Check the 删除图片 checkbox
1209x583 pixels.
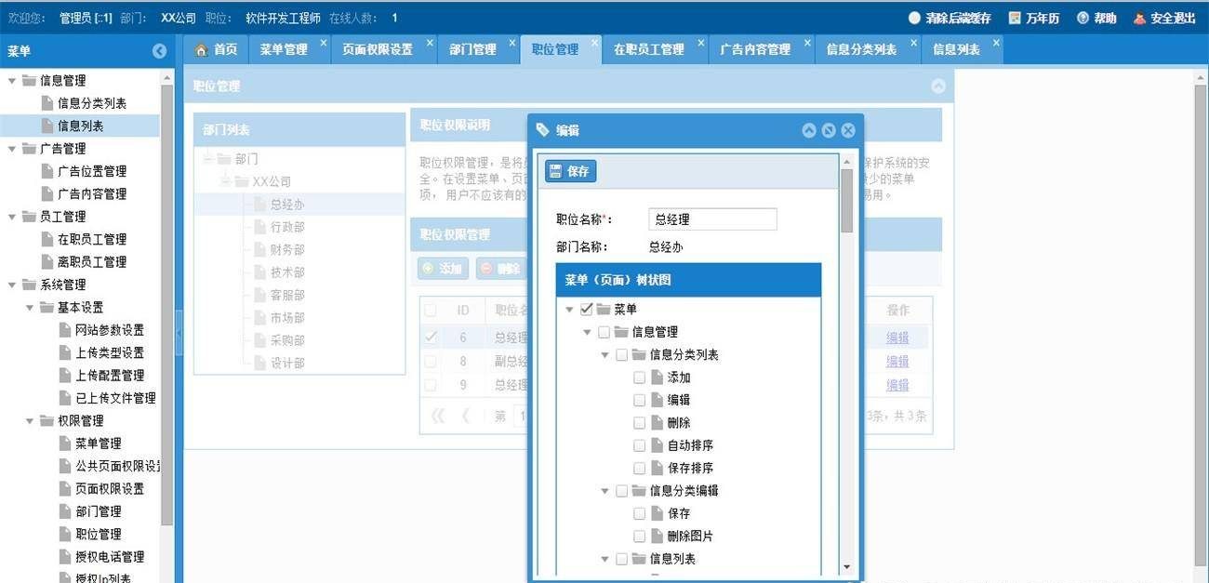click(x=639, y=537)
